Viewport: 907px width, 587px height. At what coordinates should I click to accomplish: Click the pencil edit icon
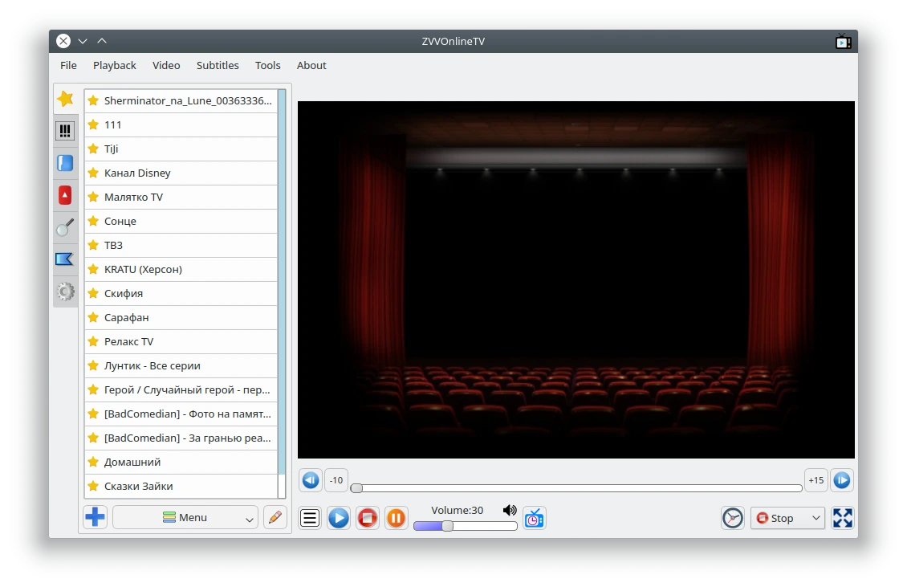[x=275, y=517]
